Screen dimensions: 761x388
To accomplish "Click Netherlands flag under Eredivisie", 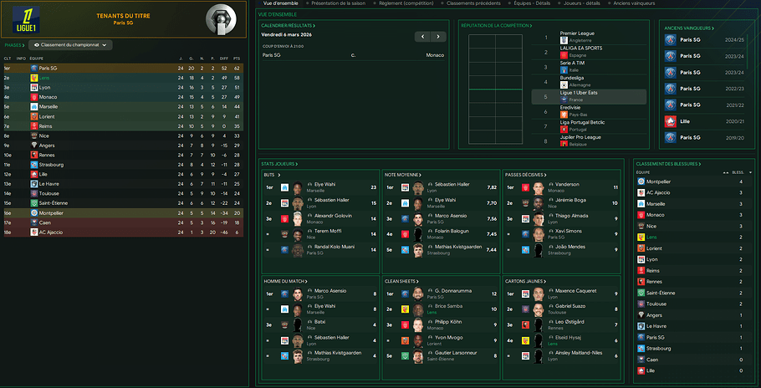I will click(564, 115).
